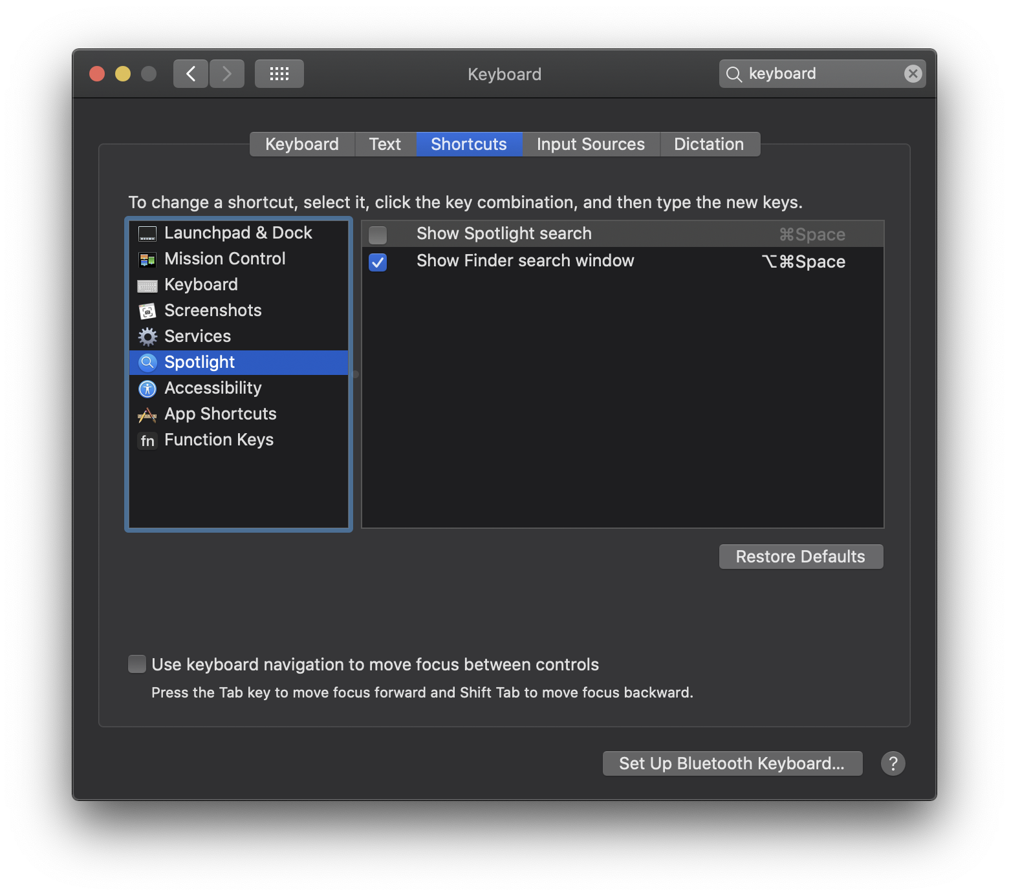The image size is (1009, 896).
Task: Uncheck Show Finder search window
Action: 378,262
